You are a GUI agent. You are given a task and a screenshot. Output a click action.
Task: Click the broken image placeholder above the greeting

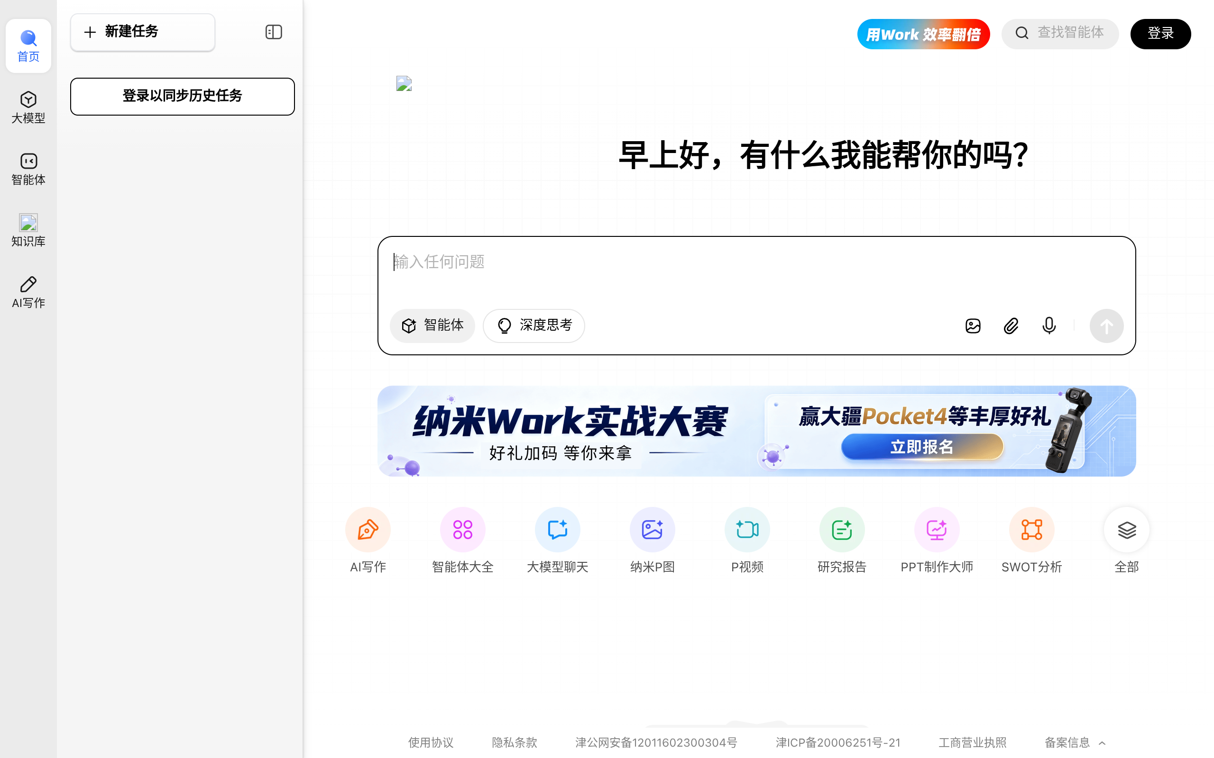[404, 83]
